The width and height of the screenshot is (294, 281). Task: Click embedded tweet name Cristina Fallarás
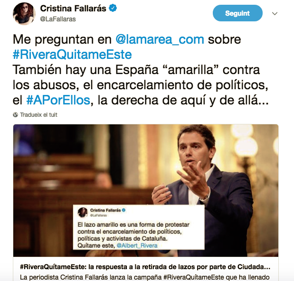(x=105, y=210)
